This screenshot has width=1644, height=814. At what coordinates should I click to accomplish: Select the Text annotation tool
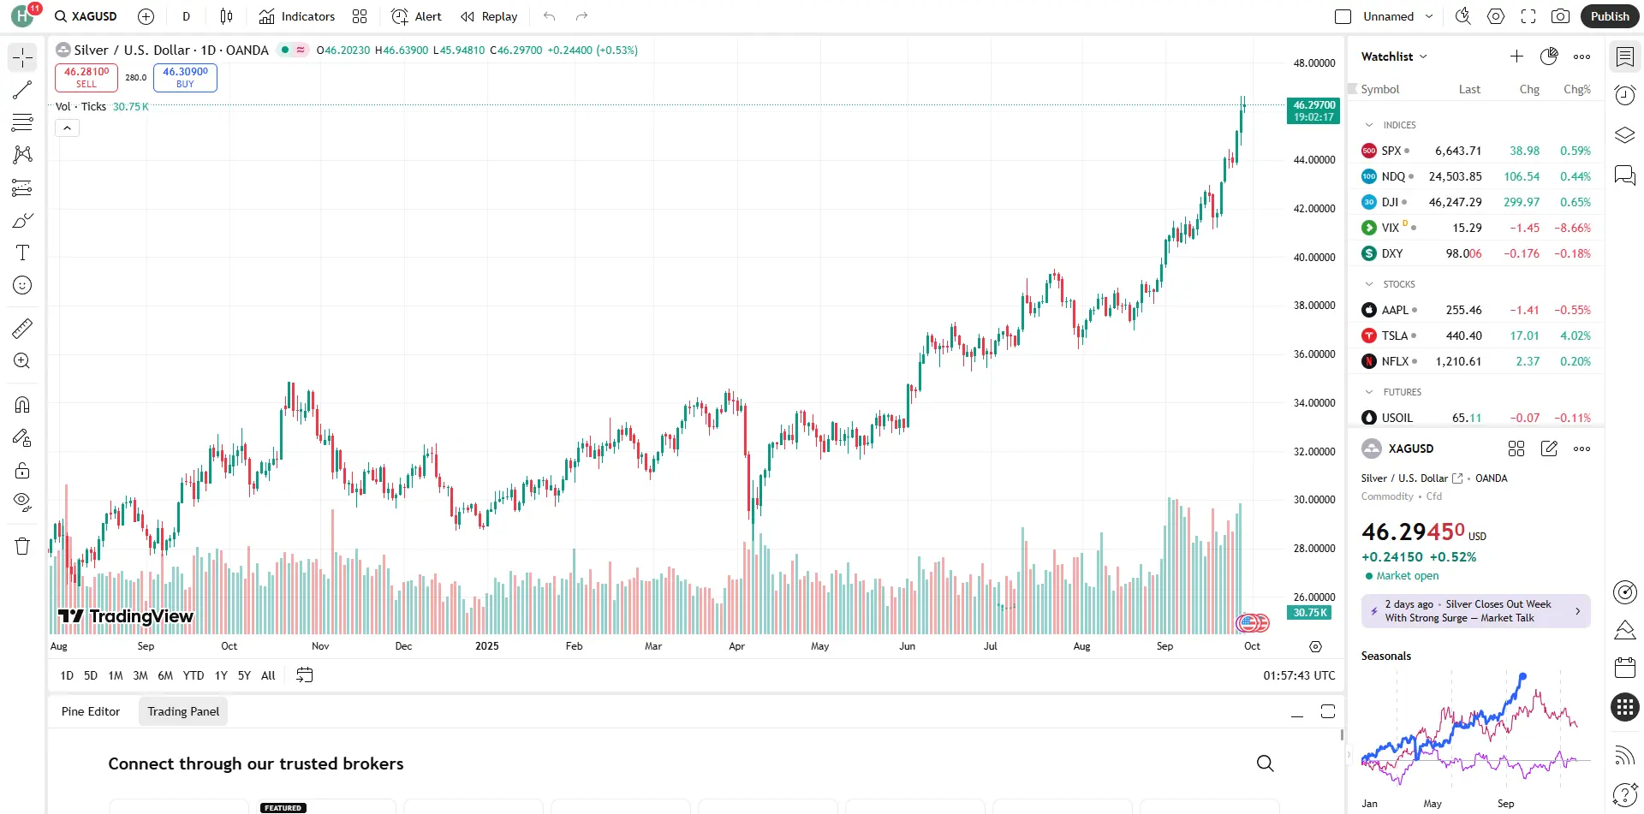click(x=22, y=253)
